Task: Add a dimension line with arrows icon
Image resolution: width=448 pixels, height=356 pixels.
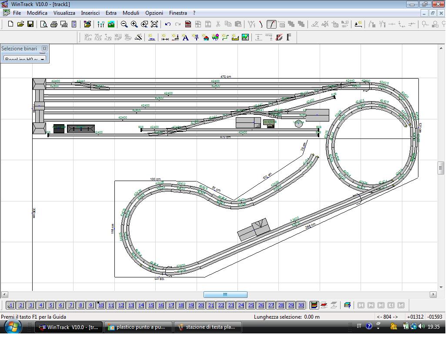Action: 165,37
